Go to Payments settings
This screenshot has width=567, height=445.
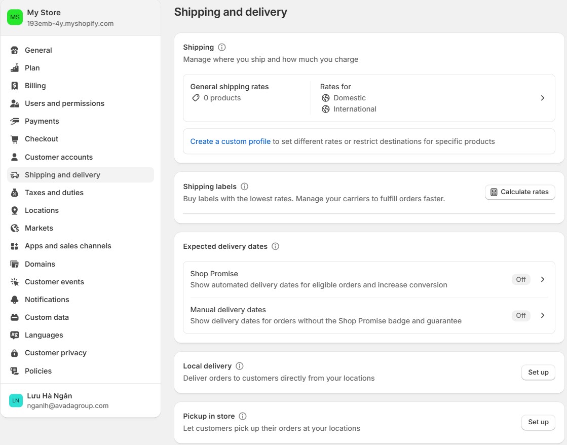point(80,121)
